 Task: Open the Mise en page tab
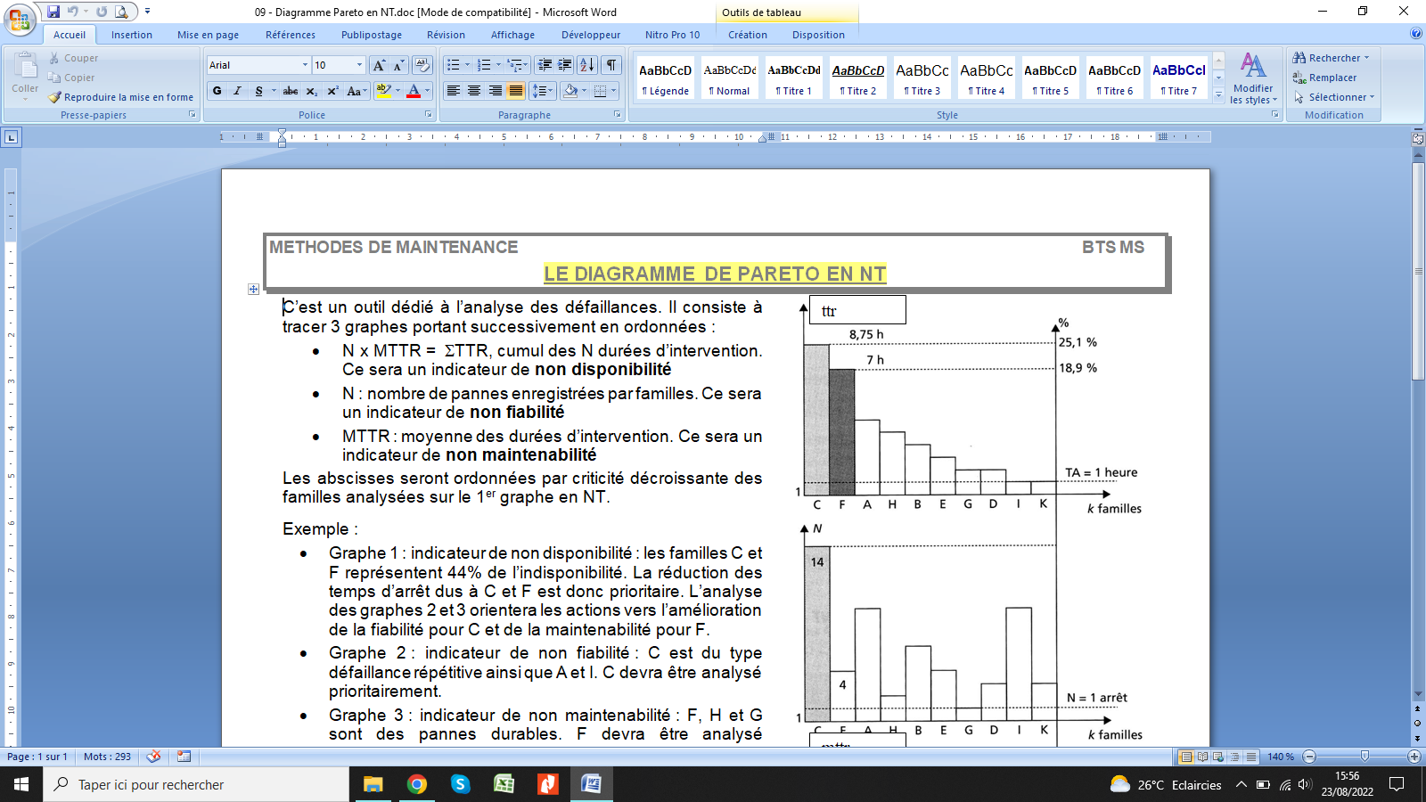(x=208, y=35)
